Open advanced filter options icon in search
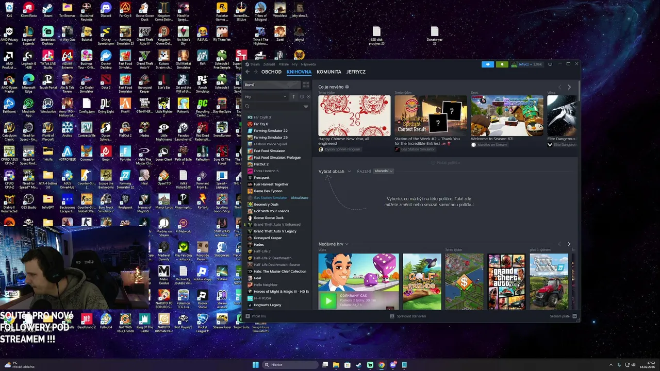Image resolution: width=660 pixels, height=371 pixels. point(306,106)
